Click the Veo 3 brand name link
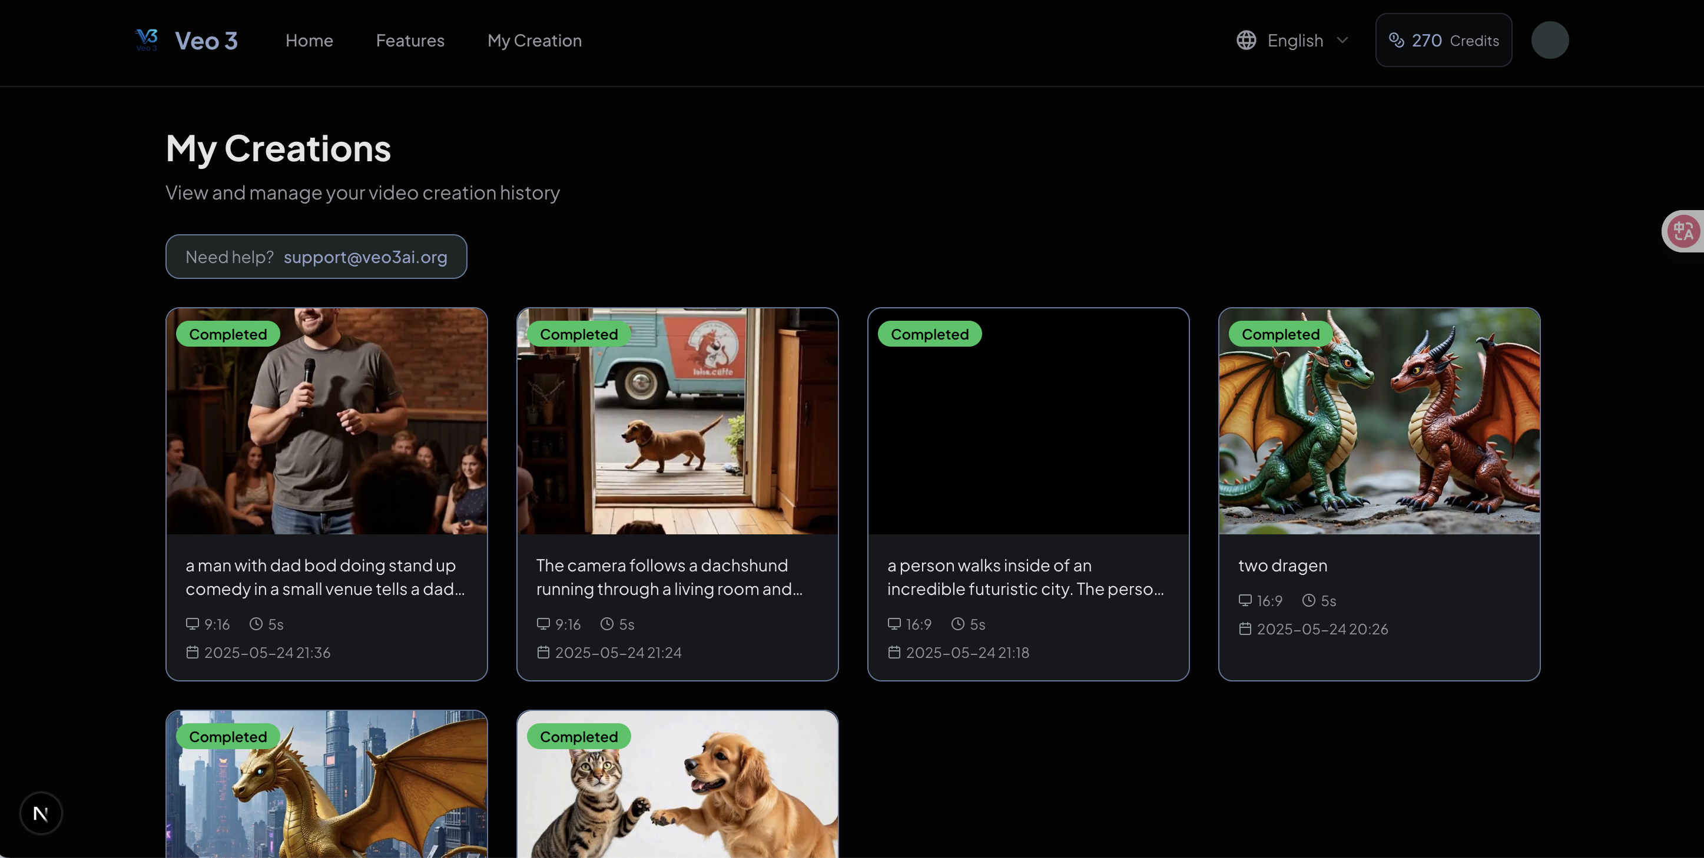Viewport: 1704px width, 858px height. click(207, 41)
